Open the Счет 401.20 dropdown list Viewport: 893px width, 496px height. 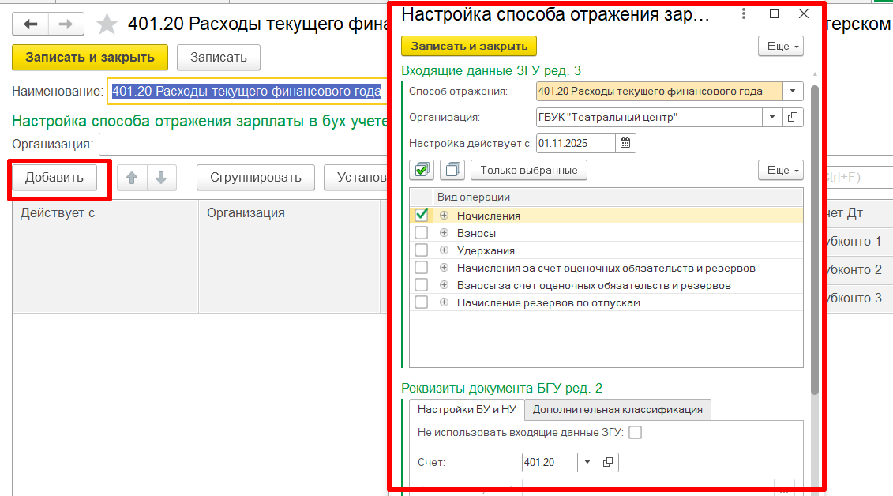(x=587, y=462)
